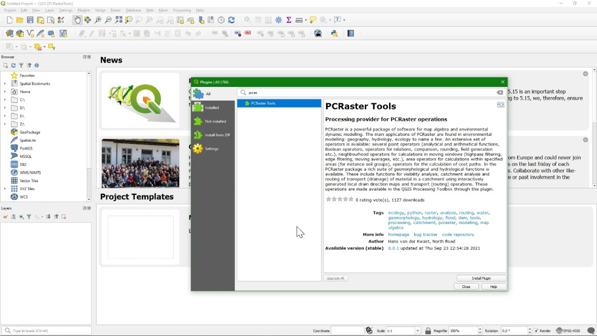This screenshot has width=597, height=336.
Task: Open the Scale dropdown in status bar
Action: coord(417,331)
